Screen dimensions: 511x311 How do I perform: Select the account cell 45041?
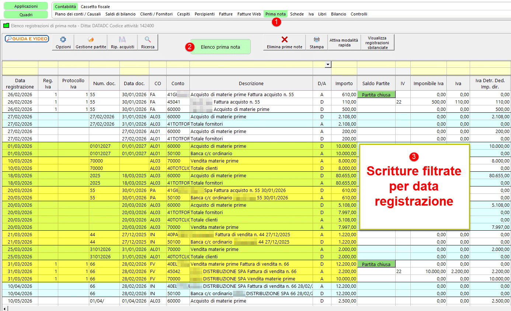(178, 102)
